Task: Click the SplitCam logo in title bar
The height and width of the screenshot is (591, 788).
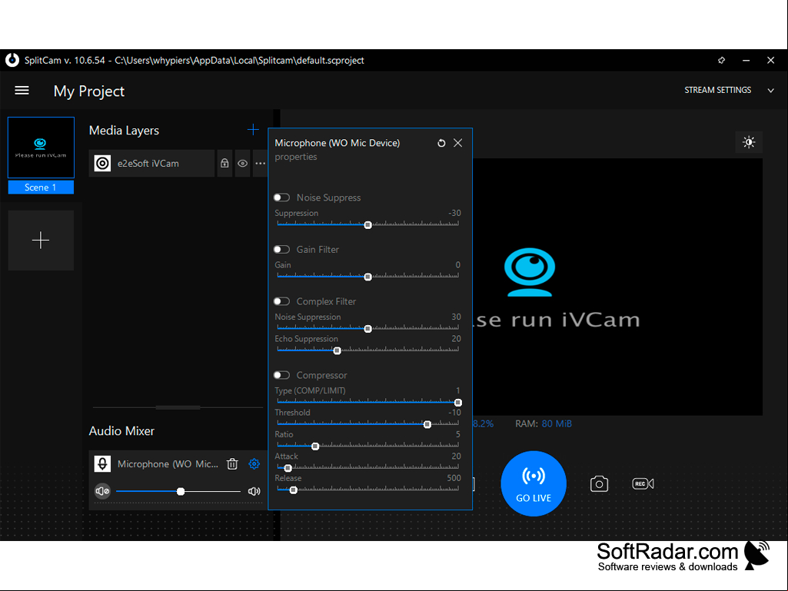Action: tap(12, 60)
